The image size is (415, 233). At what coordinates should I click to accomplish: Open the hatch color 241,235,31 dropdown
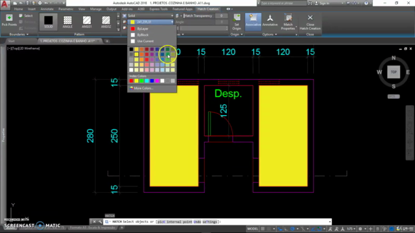click(150, 22)
